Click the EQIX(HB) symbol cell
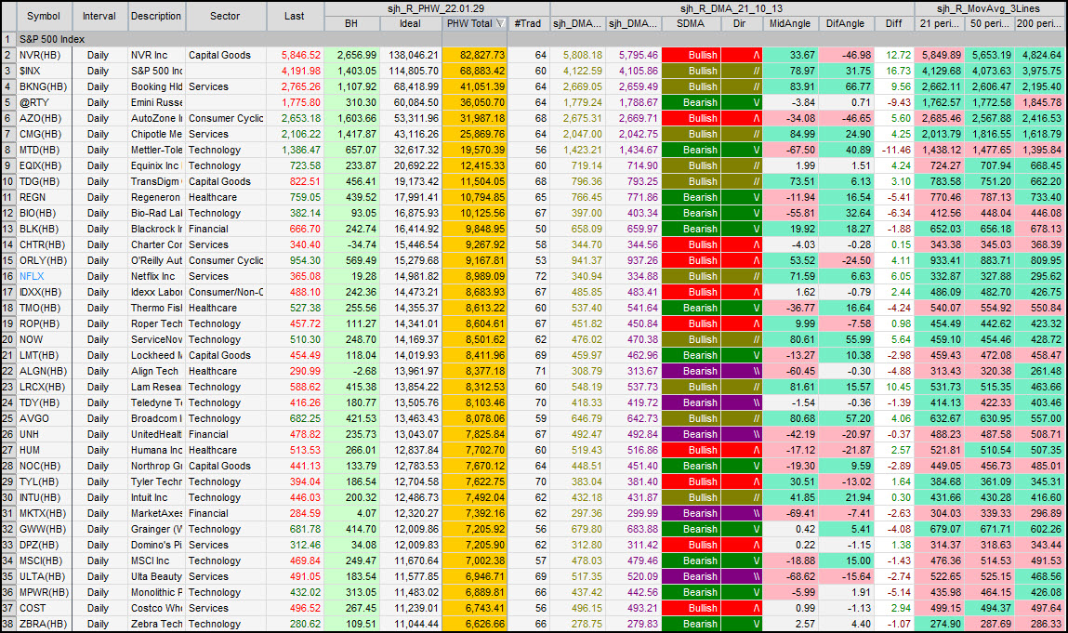 (44, 165)
